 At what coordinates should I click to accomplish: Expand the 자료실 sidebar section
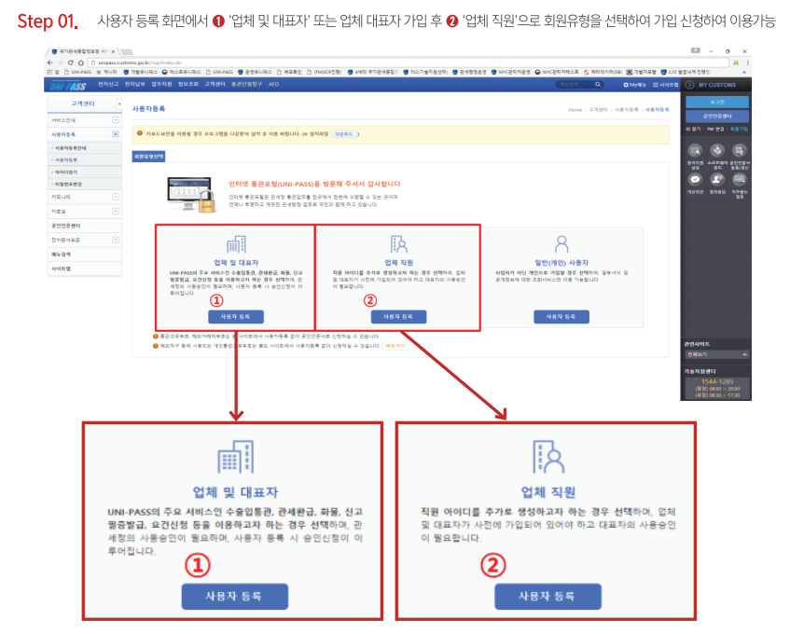click(x=116, y=212)
